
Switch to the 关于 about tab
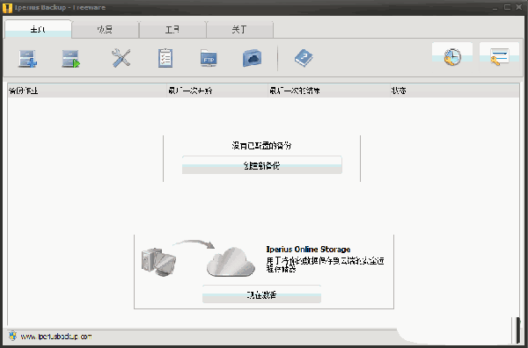(239, 30)
